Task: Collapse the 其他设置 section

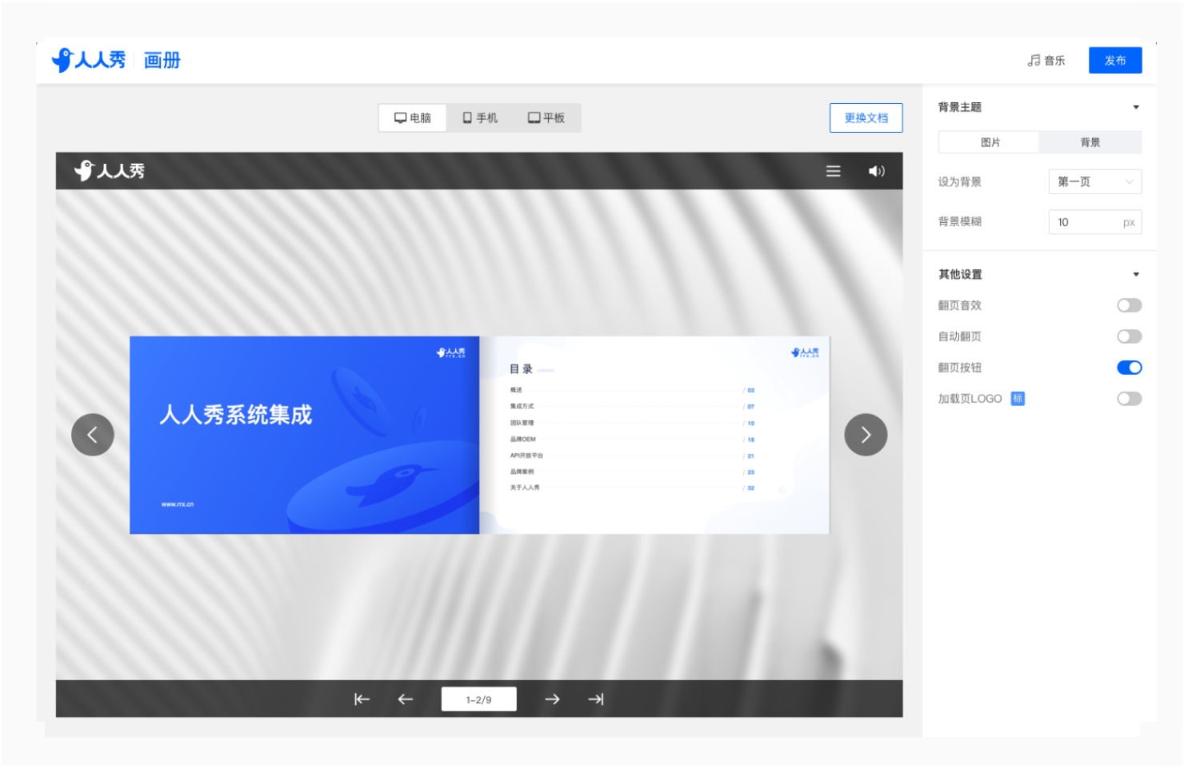Action: [x=1136, y=274]
